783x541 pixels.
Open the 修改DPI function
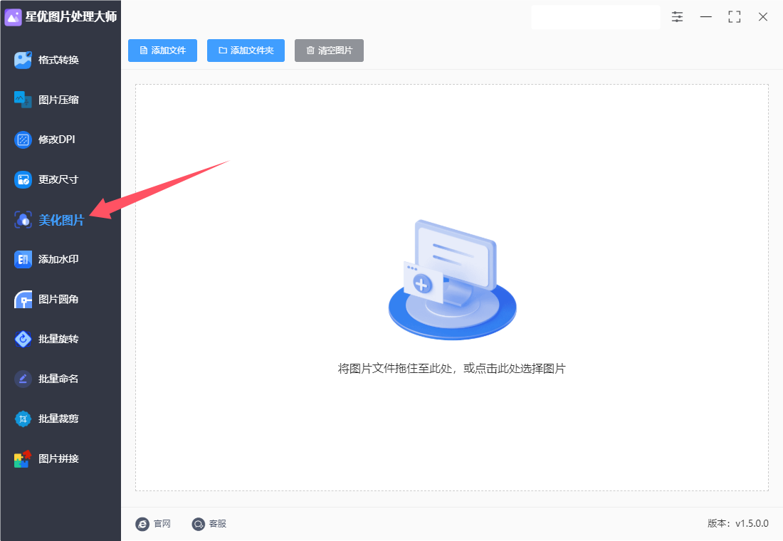tap(56, 140)
